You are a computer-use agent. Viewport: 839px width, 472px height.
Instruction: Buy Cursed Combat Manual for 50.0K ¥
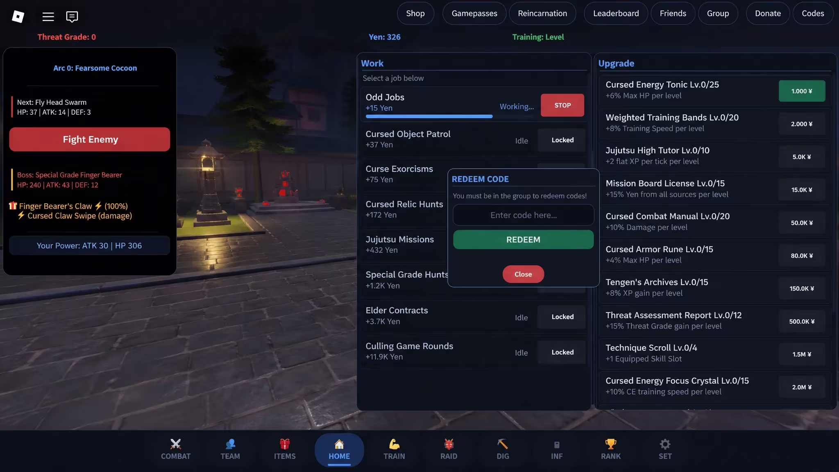click(x=802, y=223)
